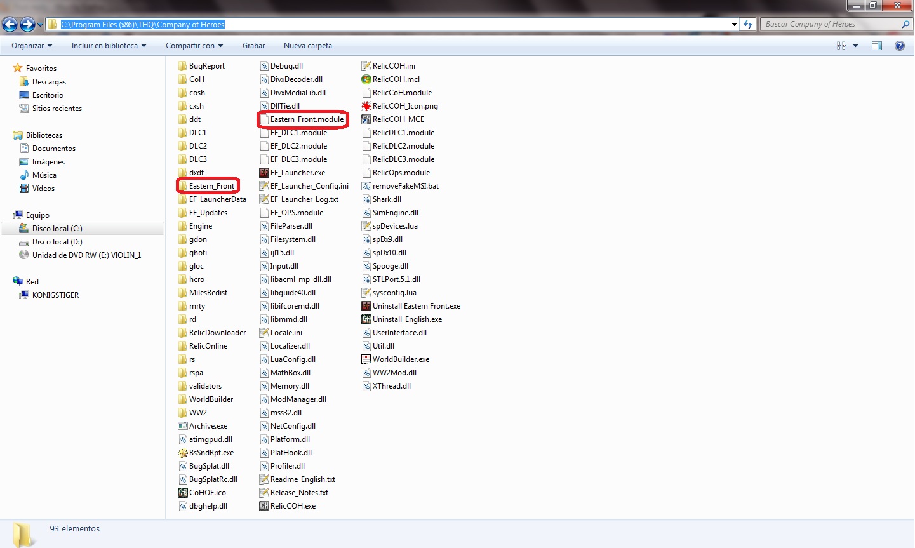The width and height of the screenshot is (915, 548).
Task: Open the Música library
Action: point(44,175)
